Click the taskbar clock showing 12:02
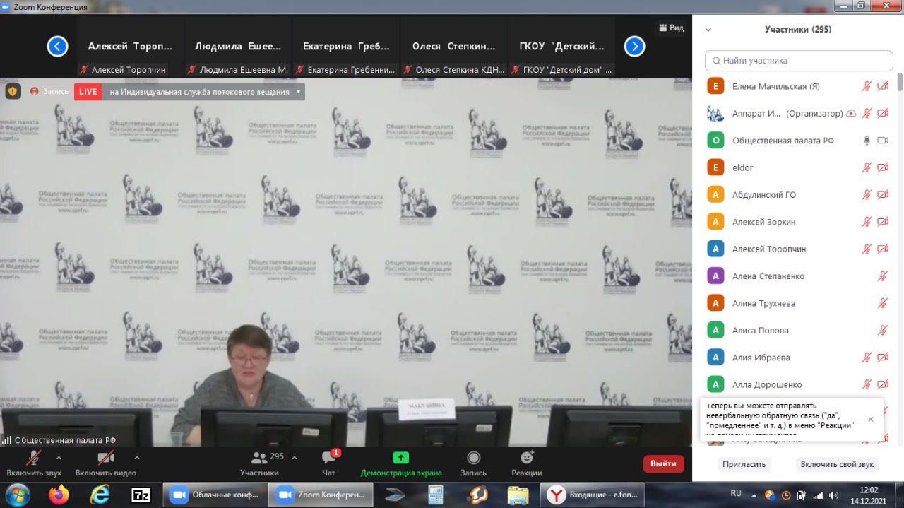904x508 pixels. [868, 495]
